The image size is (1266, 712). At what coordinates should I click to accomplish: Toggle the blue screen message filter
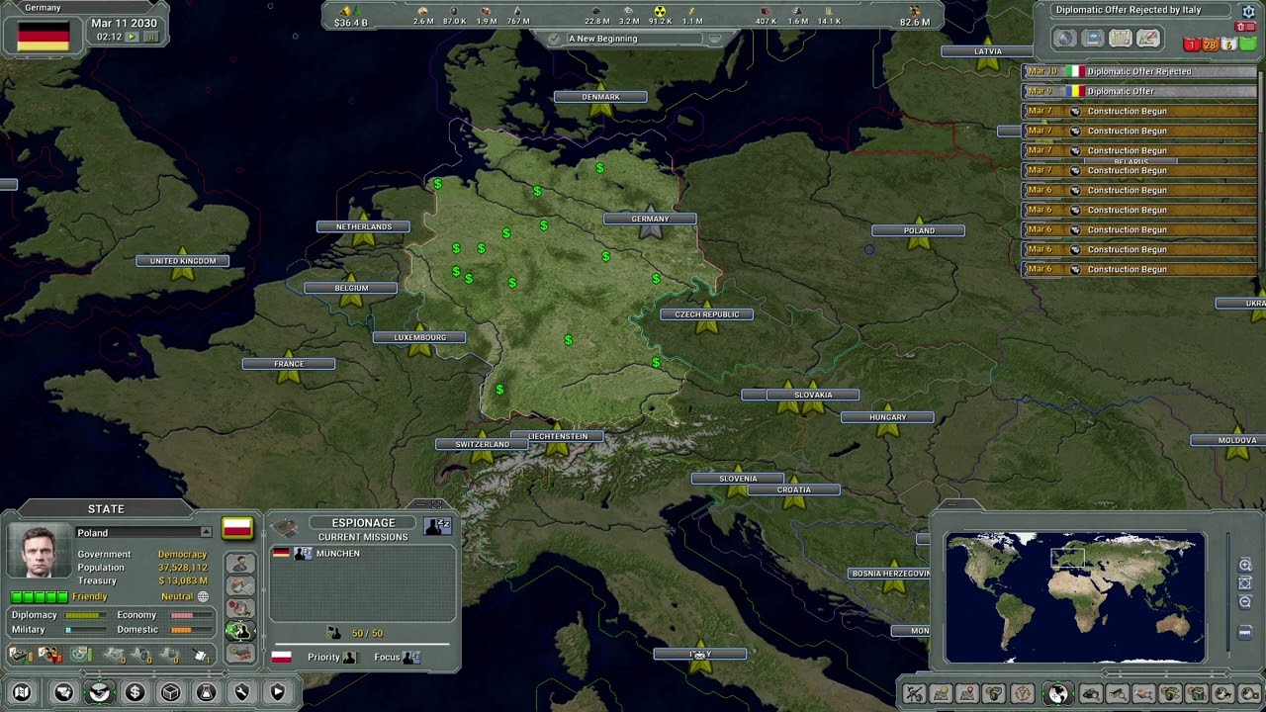[1092, 39]
